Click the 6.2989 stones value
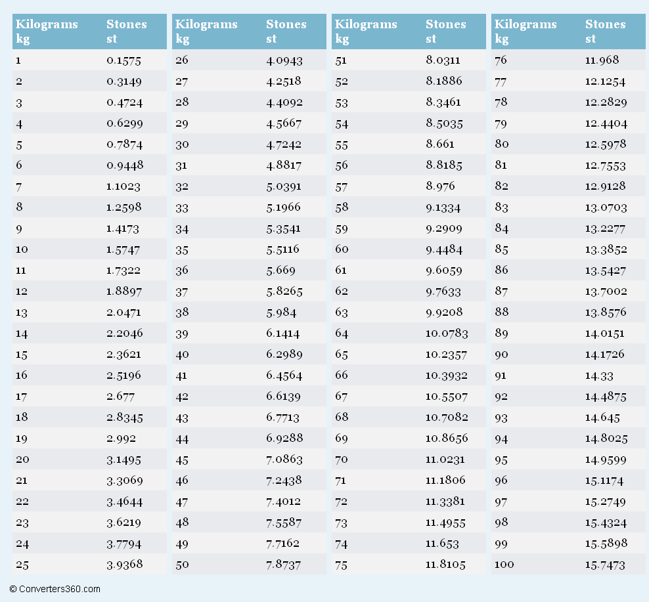649x602 pixels. coord(284,355)
